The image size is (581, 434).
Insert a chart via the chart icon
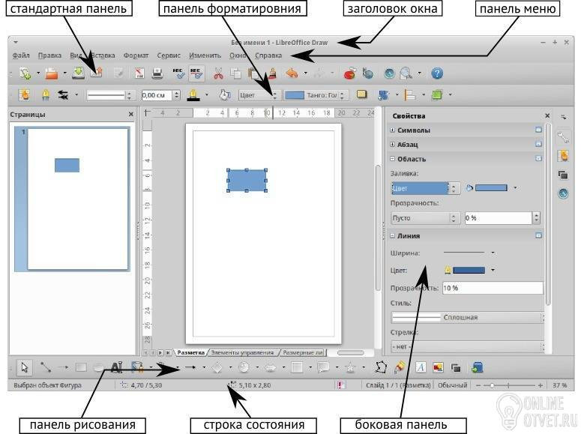(x=349, y=73)
